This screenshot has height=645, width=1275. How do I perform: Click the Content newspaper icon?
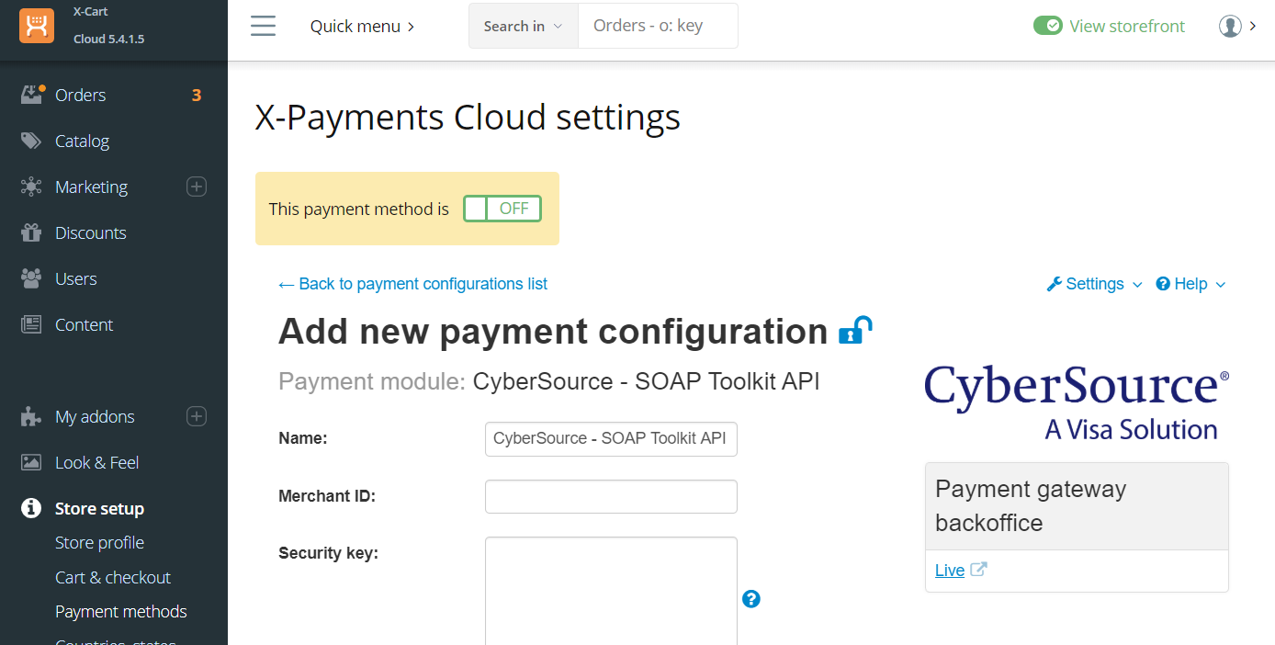[x=31, y=324]
